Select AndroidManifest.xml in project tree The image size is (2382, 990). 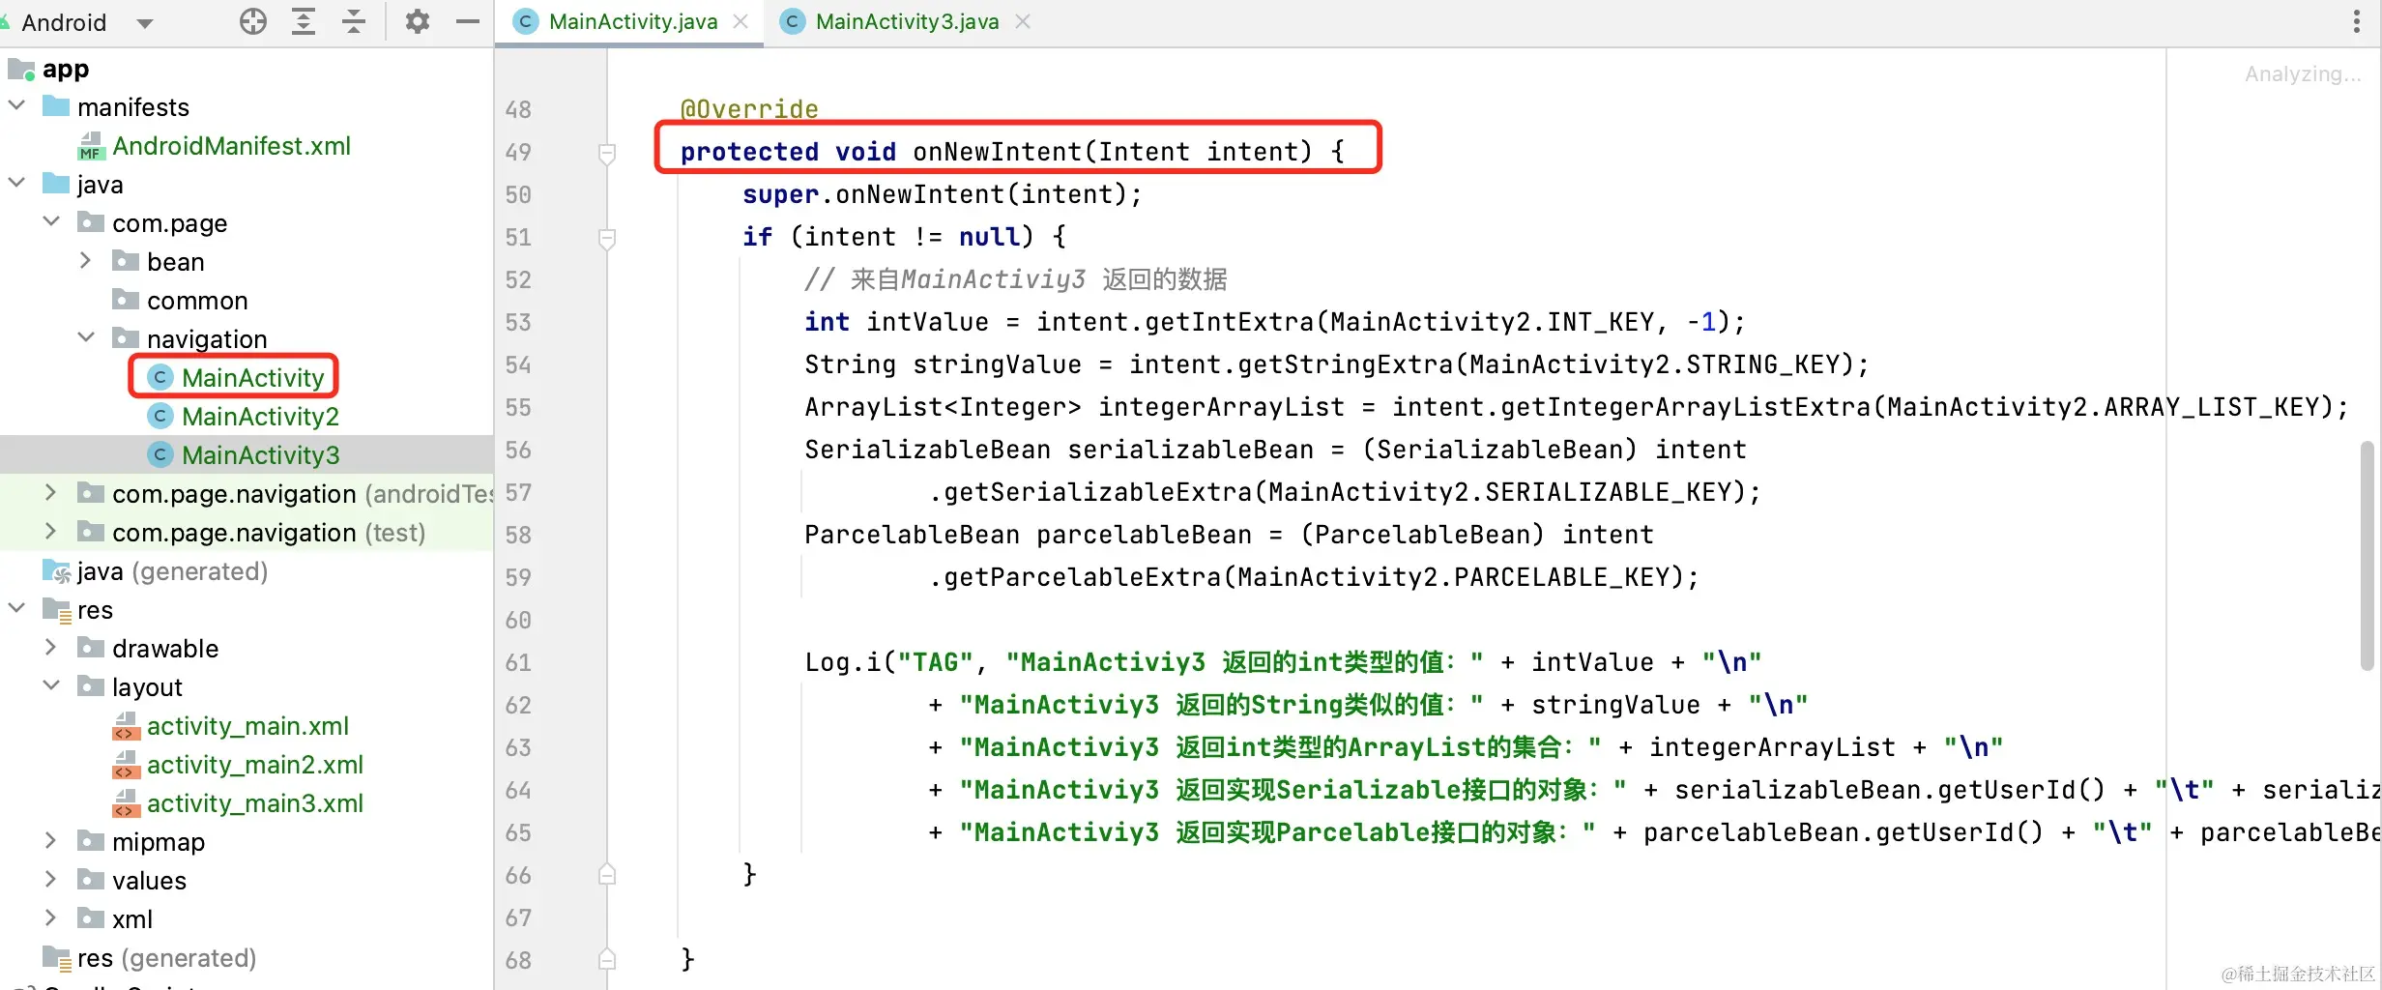[x=231, y=146]
